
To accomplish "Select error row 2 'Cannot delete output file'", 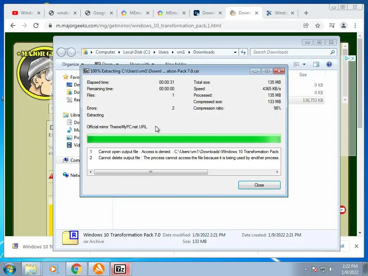I will (184, 158).
